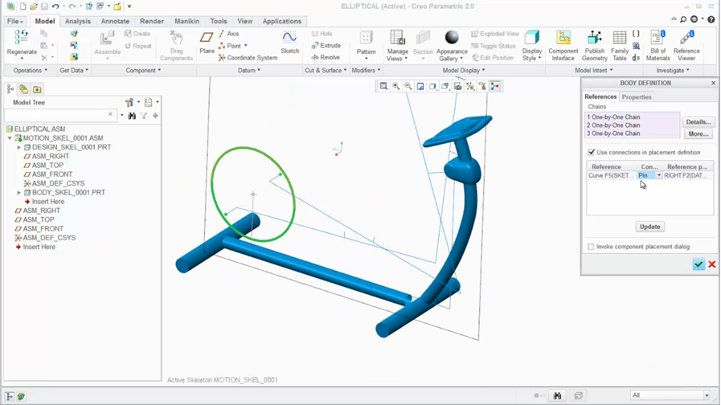721x405 pixels.
Task: Click the Repaint icon in graphics toolbar
Action: point(420,86)
